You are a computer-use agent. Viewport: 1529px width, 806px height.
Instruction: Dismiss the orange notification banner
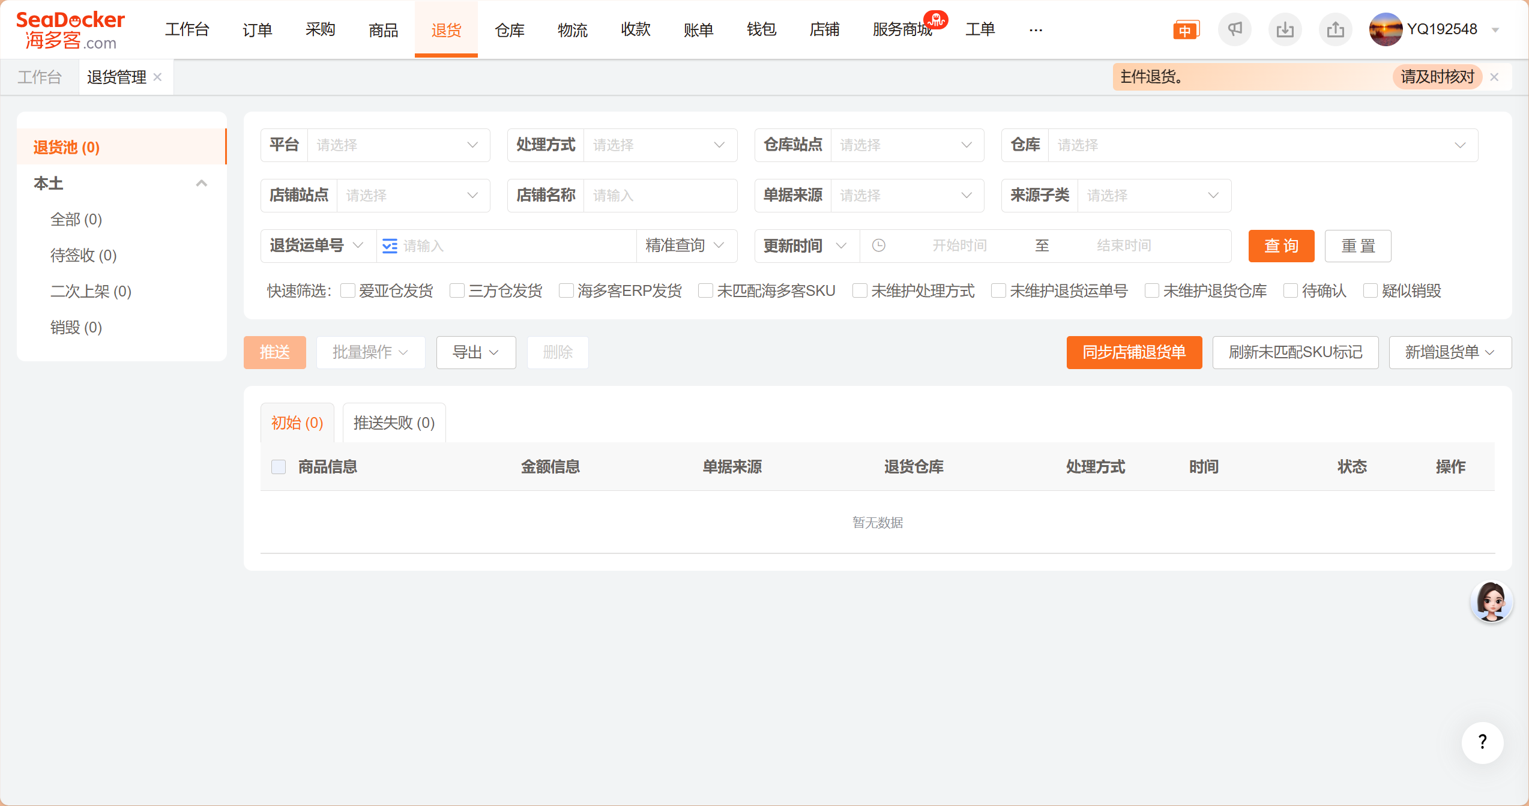[1495, 77]
